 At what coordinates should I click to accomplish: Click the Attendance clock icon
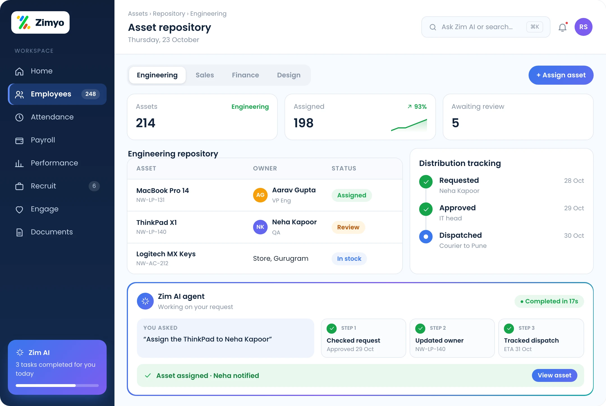(19, 117)
